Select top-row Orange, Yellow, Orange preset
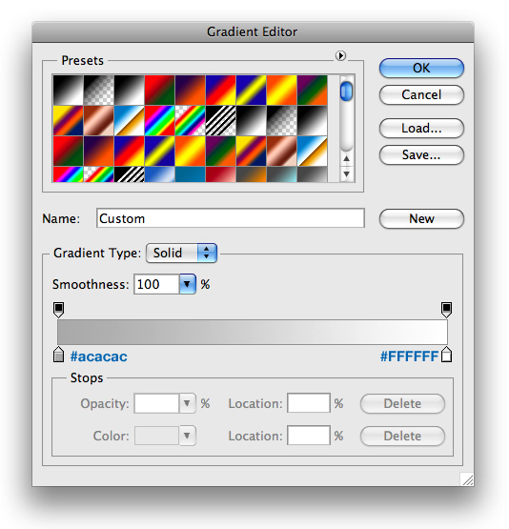This screenshot has height=529, width=509. pos(281,91)
